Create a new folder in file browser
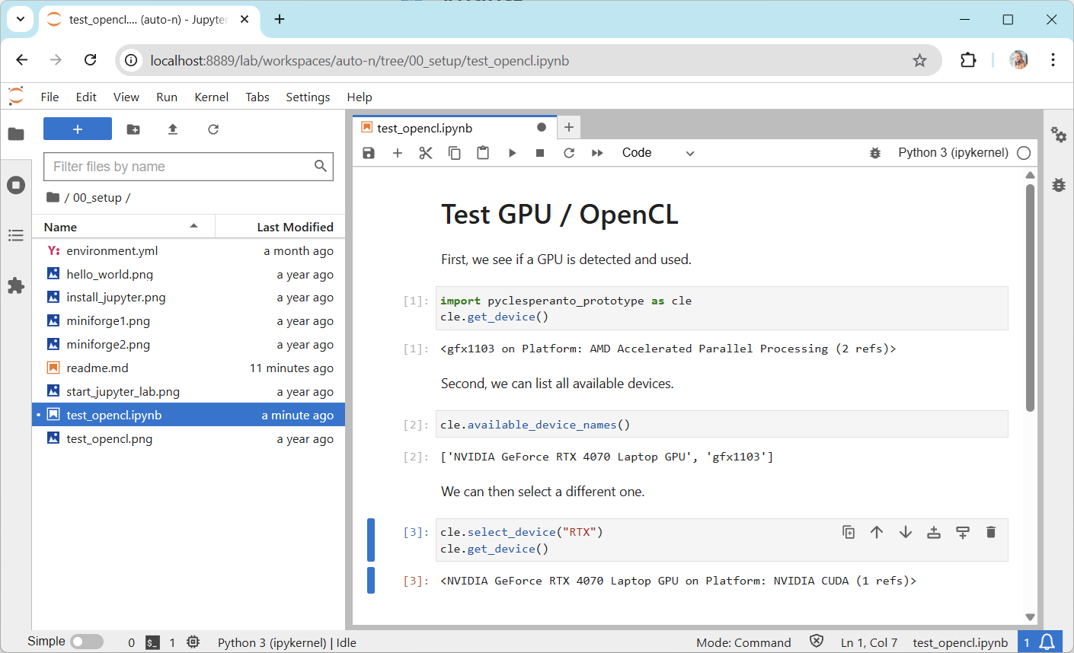This screenshot has height=653, width=1074. click(x=133, y=129)
